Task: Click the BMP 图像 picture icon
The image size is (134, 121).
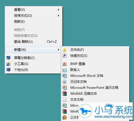Action: [x=65, y=64]
